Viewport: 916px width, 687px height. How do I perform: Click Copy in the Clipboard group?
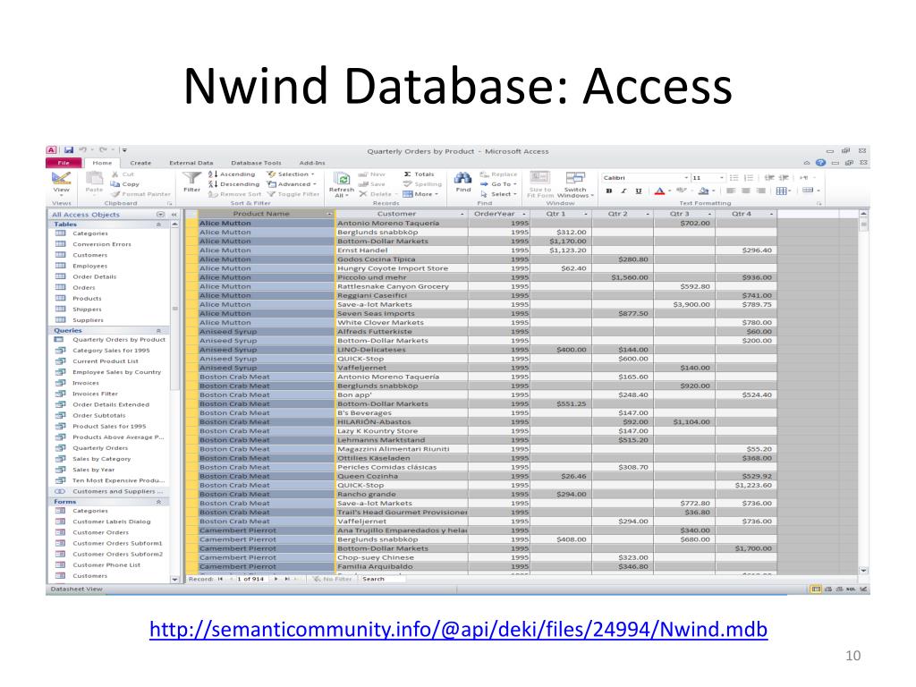coord(125,184)
